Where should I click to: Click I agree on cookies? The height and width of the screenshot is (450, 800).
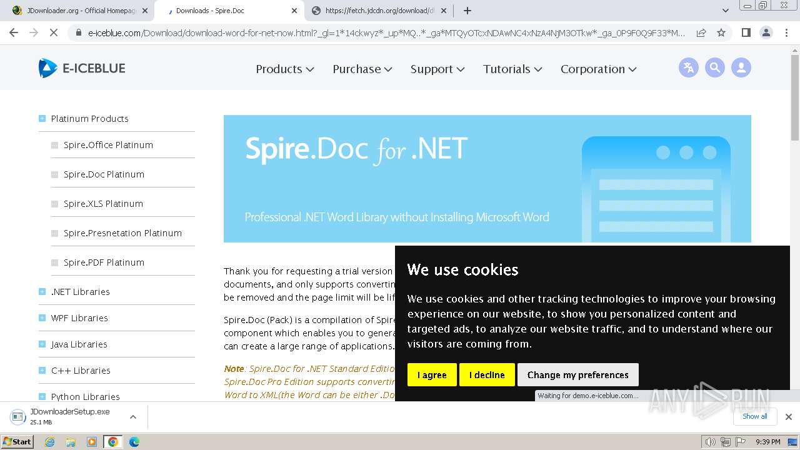432,374
